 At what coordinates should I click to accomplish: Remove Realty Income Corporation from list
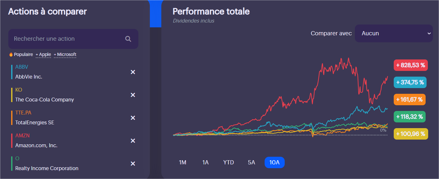point(133,164)
